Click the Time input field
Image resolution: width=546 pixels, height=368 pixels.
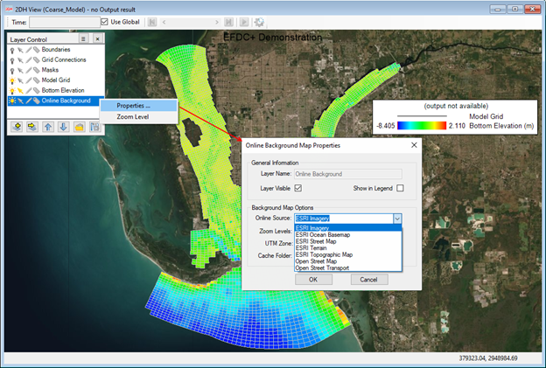(x=65, y=22)
